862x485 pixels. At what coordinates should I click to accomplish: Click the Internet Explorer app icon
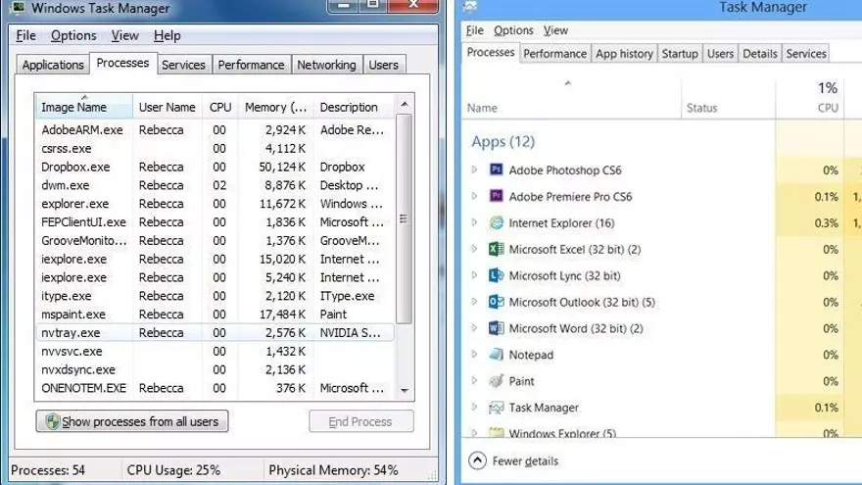(496, 223)
